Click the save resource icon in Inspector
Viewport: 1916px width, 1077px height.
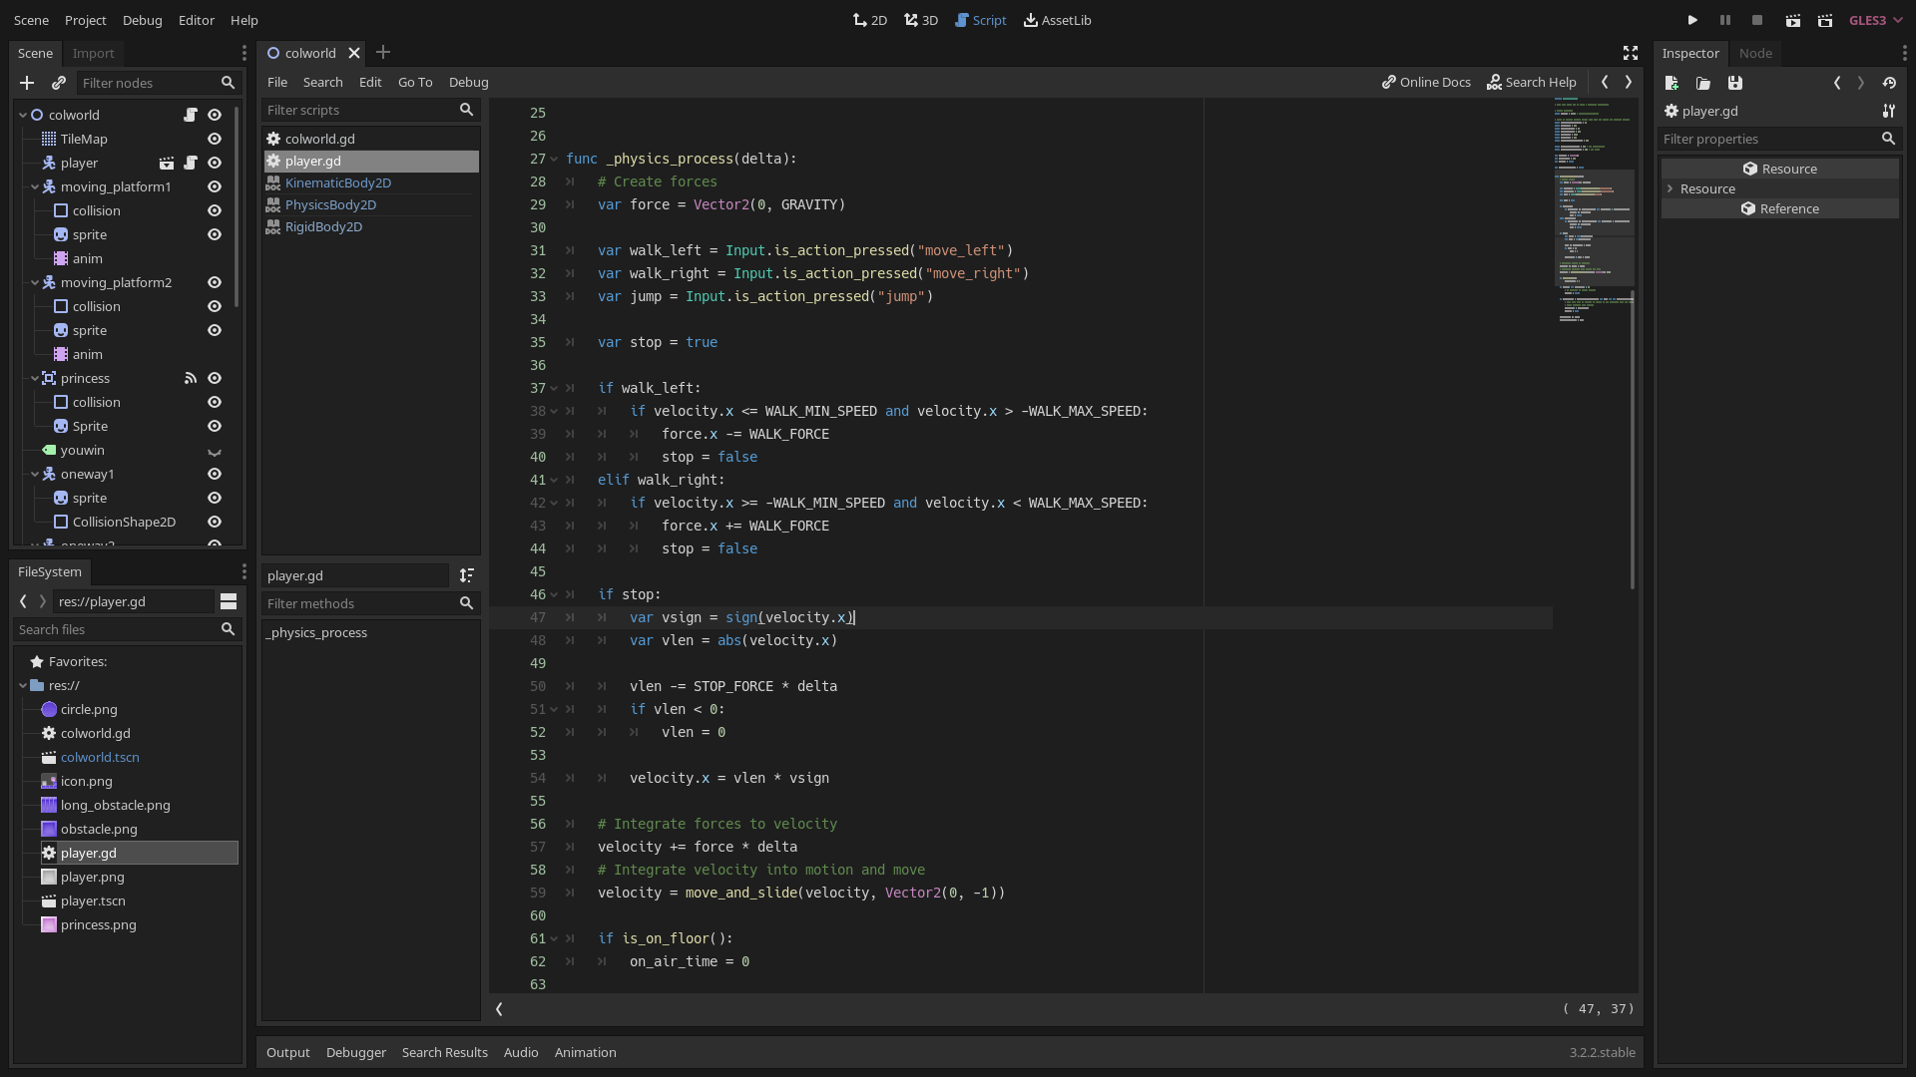click(1735, 83)
